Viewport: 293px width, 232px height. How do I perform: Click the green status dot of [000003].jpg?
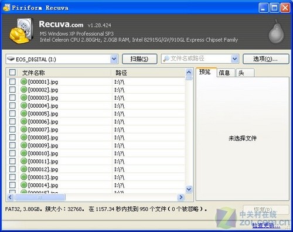coord(23,97)
